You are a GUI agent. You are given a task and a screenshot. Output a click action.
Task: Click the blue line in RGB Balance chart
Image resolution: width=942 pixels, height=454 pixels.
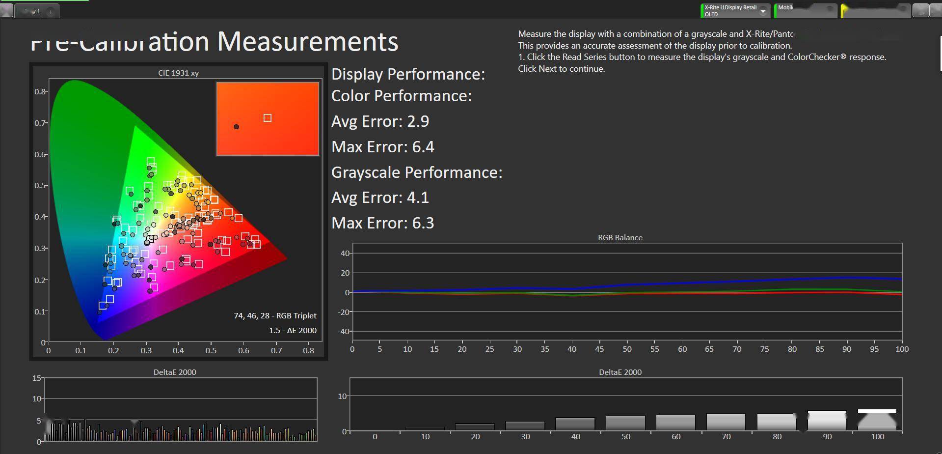pyautogui.click(x=736, y=281)
